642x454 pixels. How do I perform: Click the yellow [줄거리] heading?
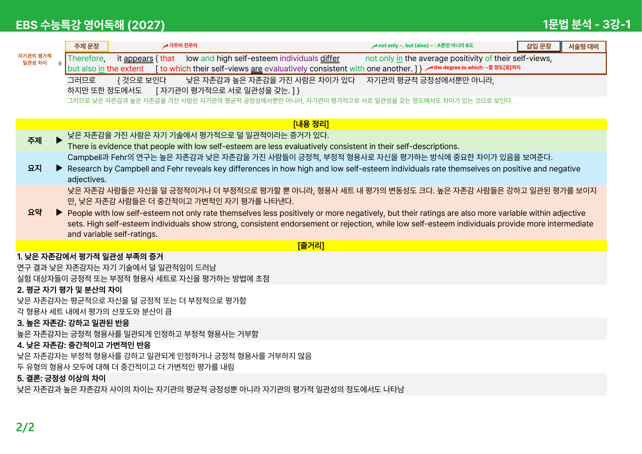pos(311,246)
